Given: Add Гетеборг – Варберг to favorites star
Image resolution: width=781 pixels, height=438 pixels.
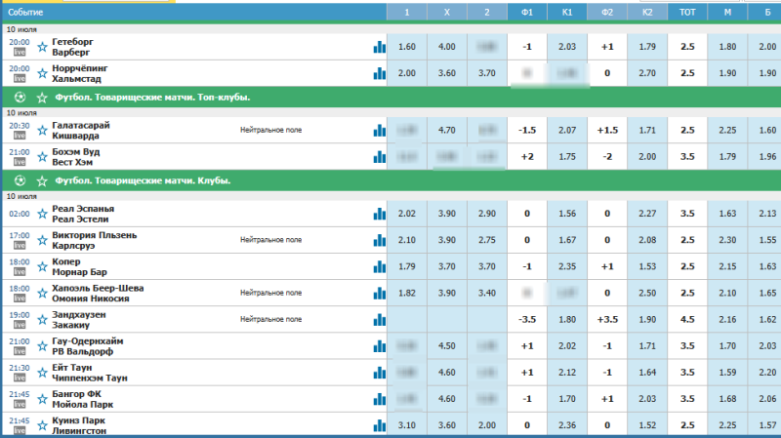Looking at the screenshot, I should tap(42, 47).
